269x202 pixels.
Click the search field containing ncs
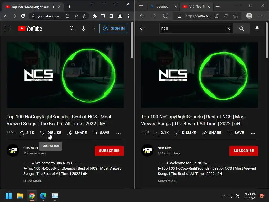tap(196, 28)
